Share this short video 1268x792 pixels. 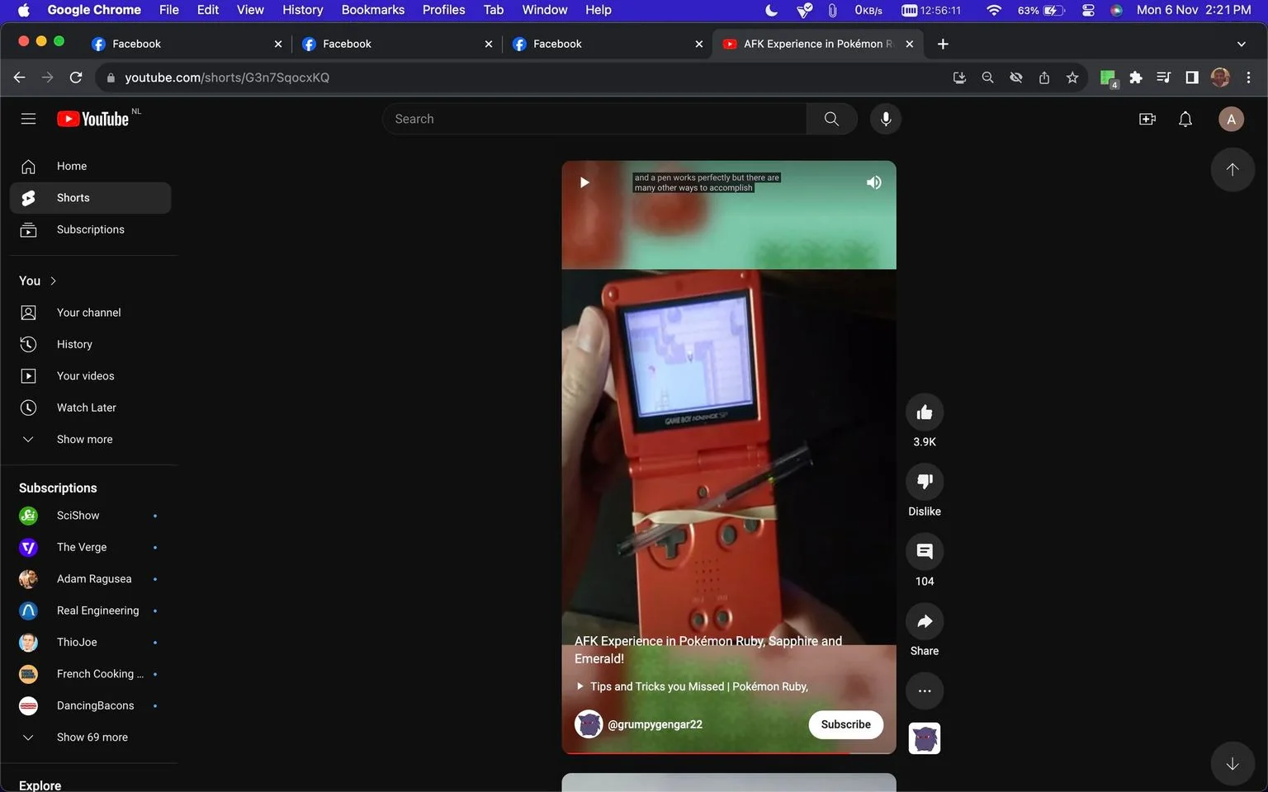925,621
